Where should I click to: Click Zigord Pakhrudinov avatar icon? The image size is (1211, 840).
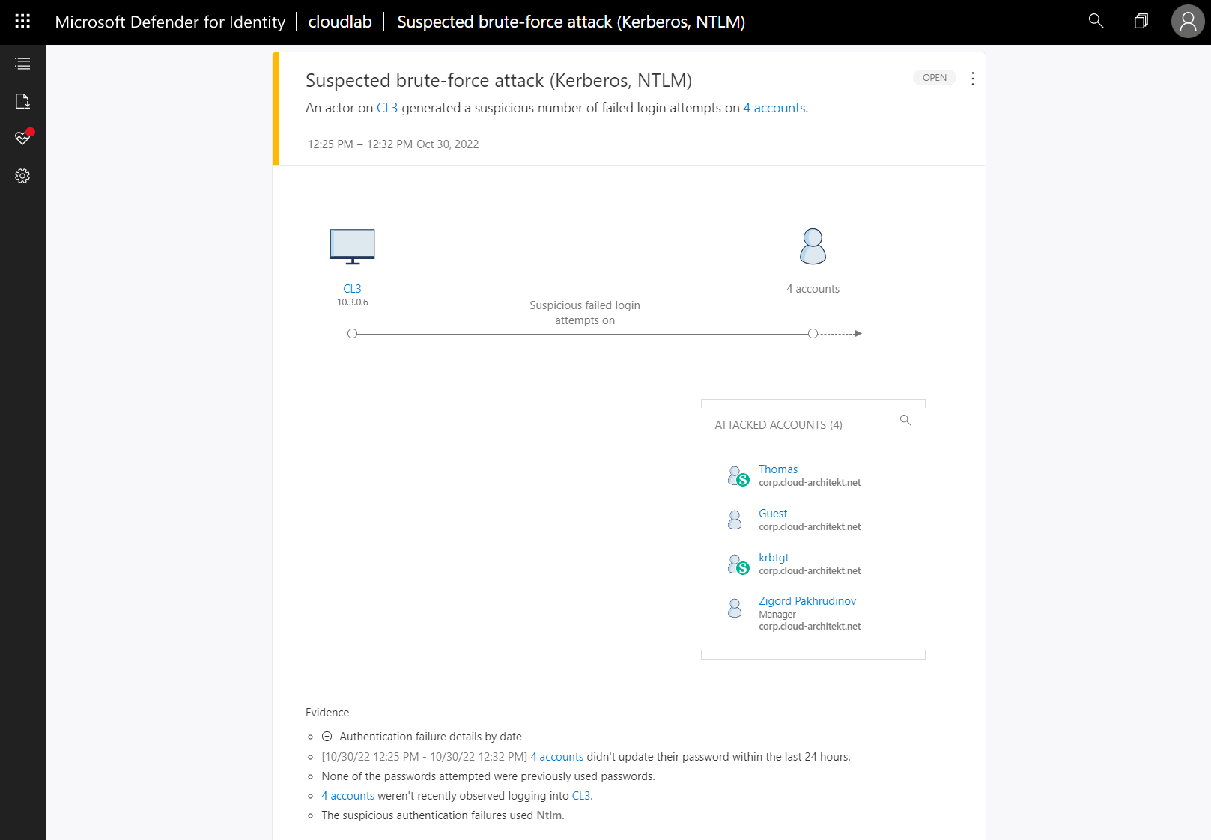point(735,608)
